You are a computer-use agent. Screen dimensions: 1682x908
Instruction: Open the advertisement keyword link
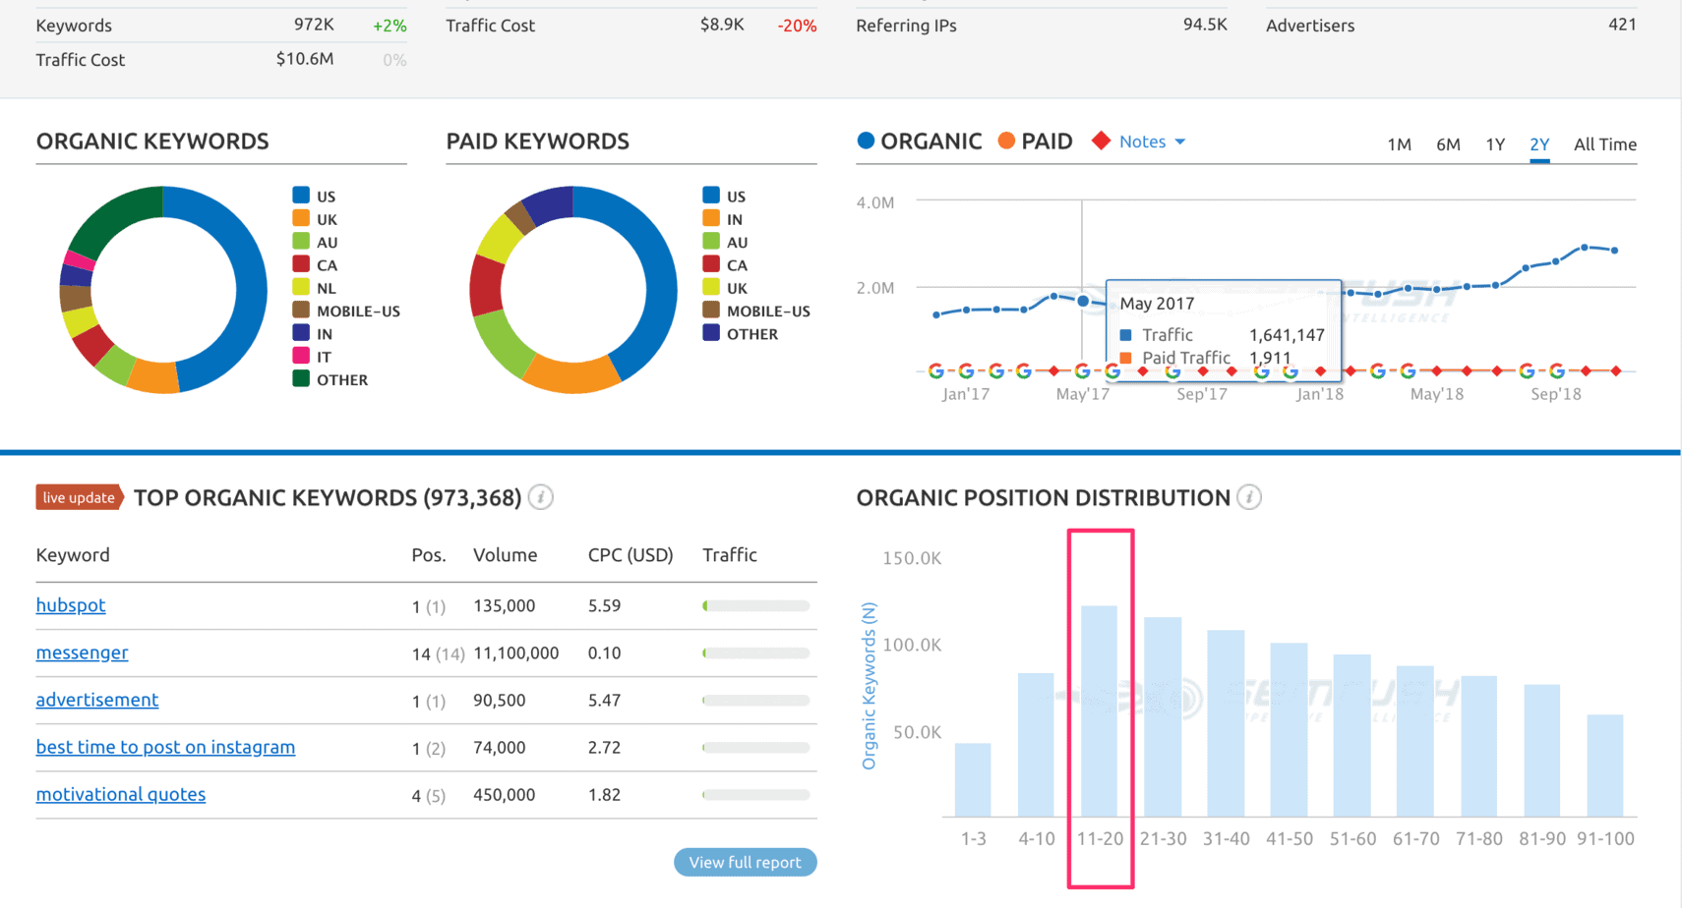pyautogui.click(x=97, y=700)
